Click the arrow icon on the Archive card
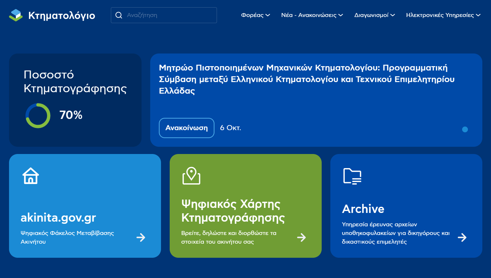491x278 pixels. click(462, 238)
